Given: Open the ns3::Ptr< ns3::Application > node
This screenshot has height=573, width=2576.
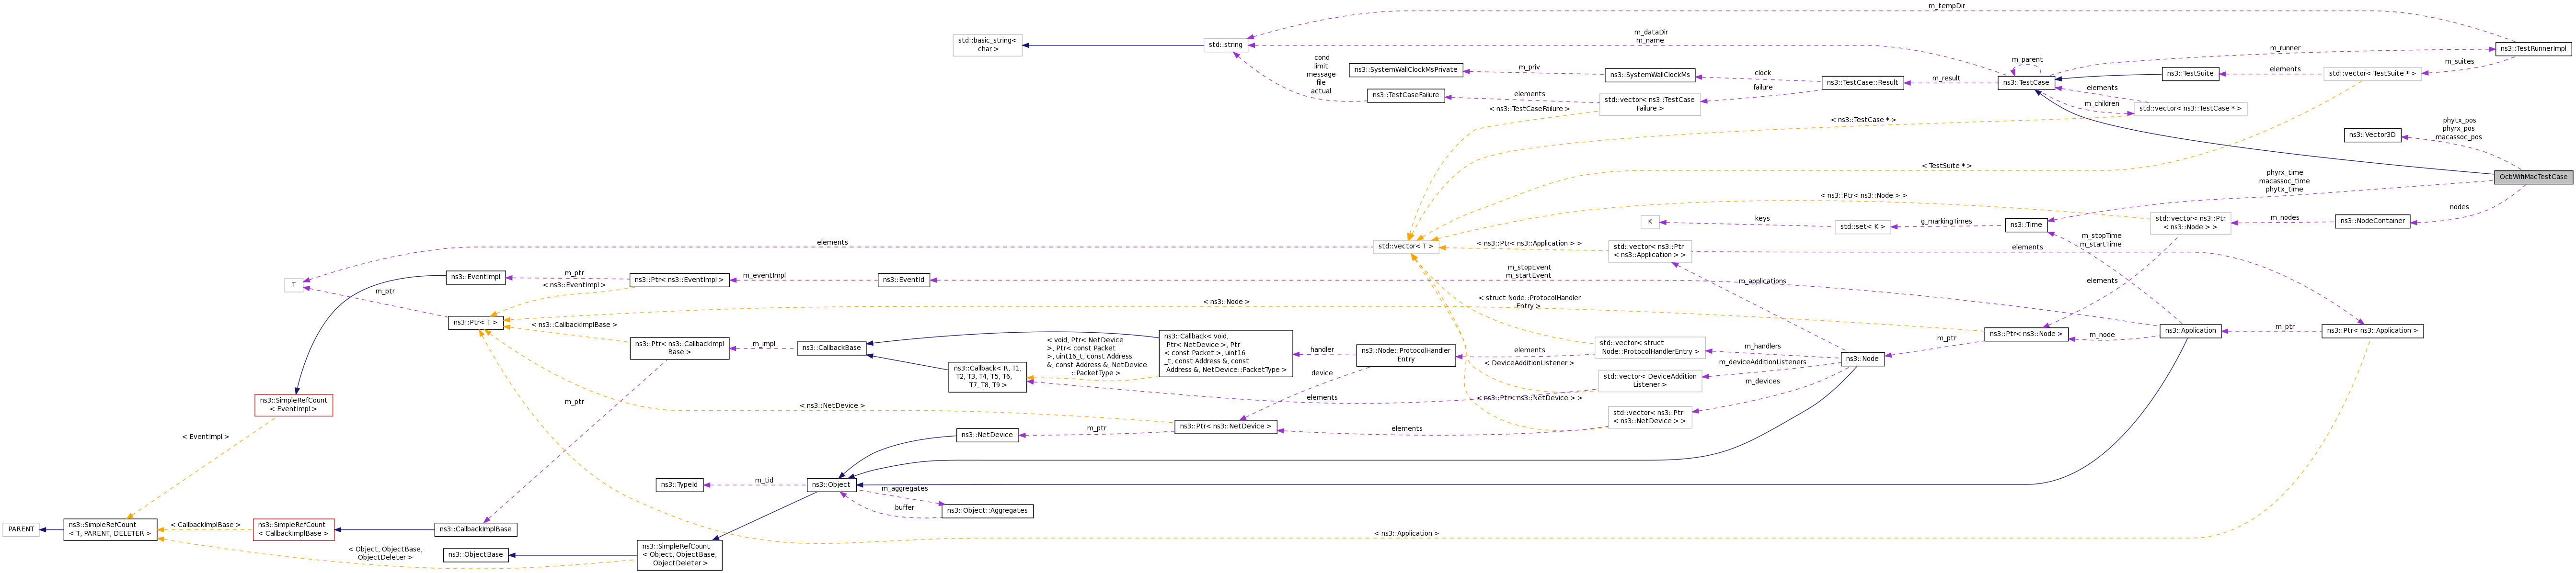Looking at the screenshot, I should [2373, 330].
